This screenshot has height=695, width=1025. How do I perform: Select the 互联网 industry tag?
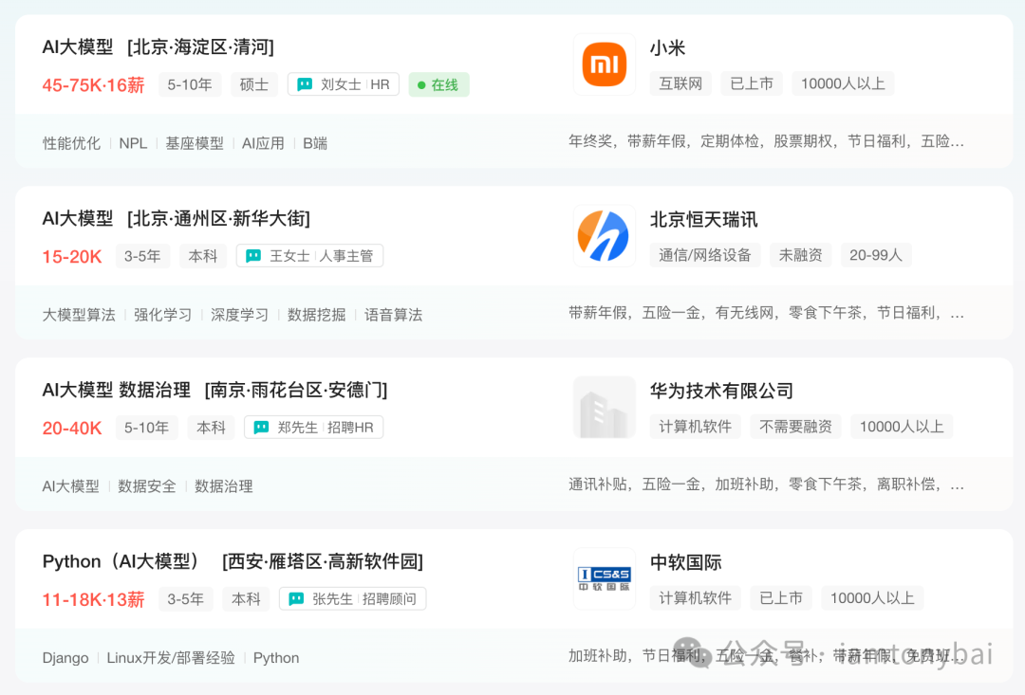[680, 83]
